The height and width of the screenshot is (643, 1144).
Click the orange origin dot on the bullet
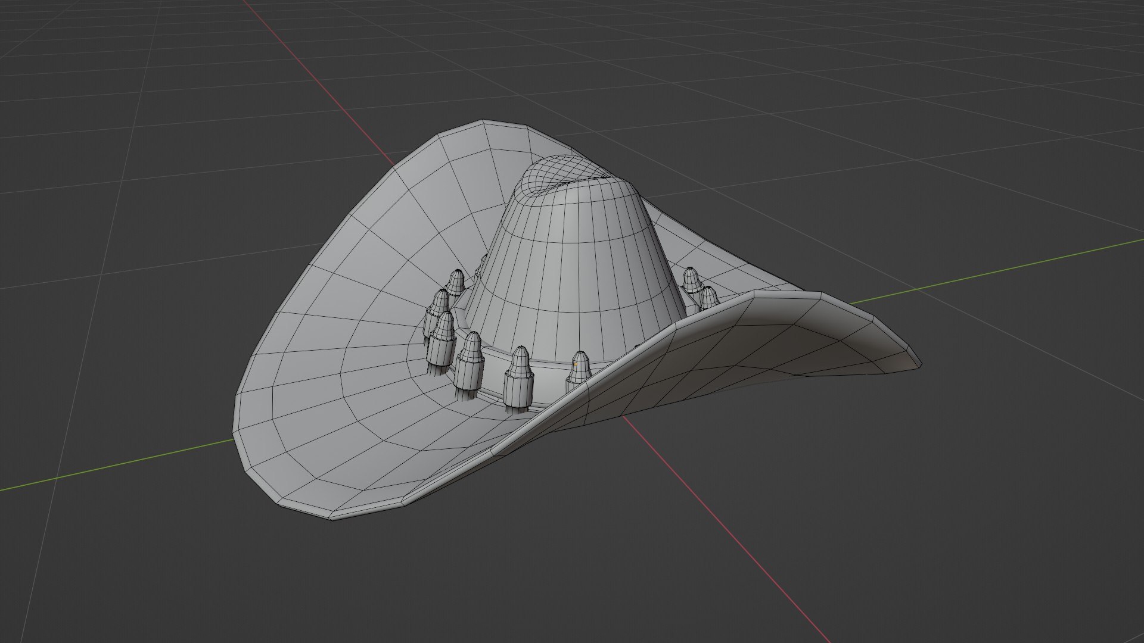pyautogui.click(x=576, y=363)
